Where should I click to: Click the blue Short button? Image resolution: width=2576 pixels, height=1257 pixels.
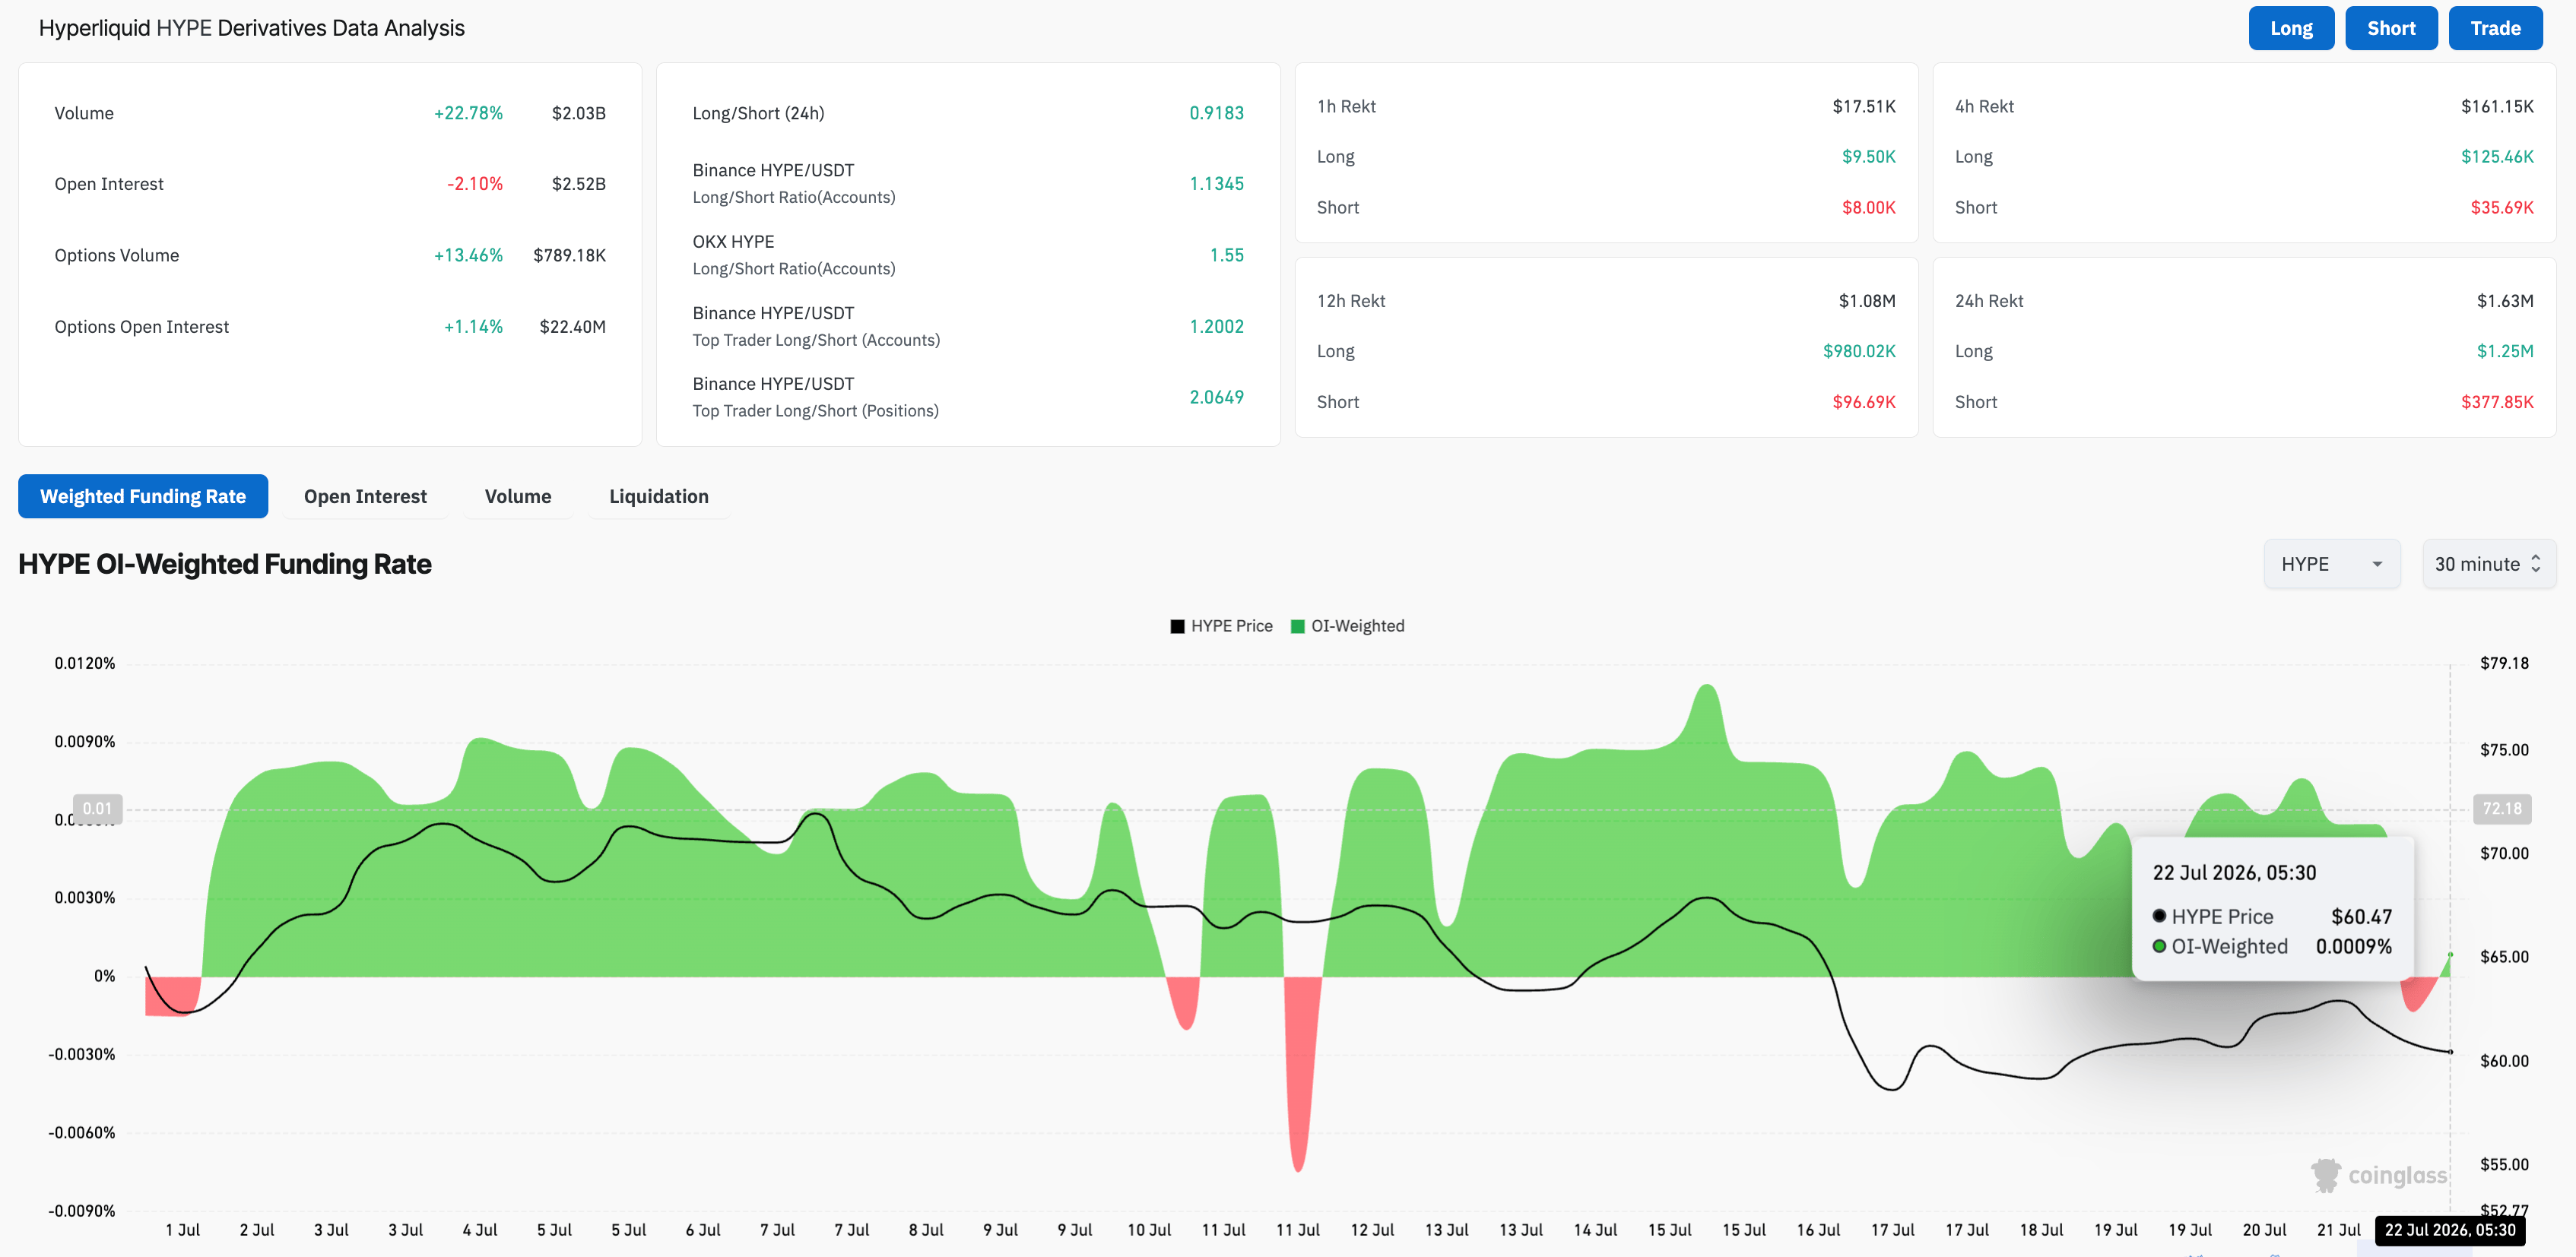pyautogui.click(x=2391, y=28)
